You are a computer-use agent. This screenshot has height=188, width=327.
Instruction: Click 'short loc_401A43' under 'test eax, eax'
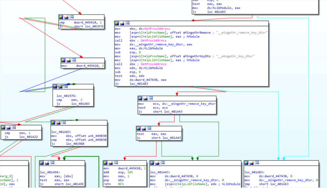click(x=166, y=138)
